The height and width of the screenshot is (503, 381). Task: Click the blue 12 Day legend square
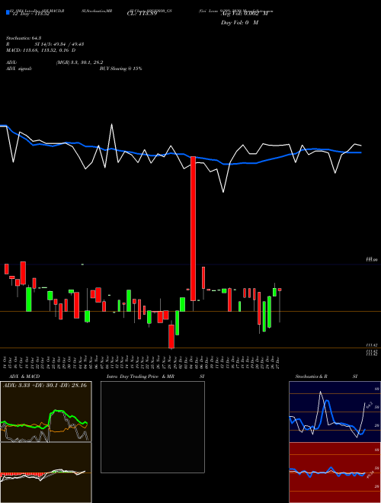(8, 12)
